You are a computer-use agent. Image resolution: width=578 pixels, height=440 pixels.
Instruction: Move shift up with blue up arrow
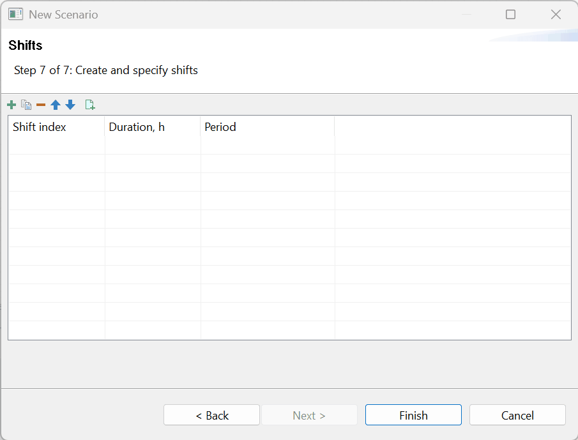click(x=56, y=105)
